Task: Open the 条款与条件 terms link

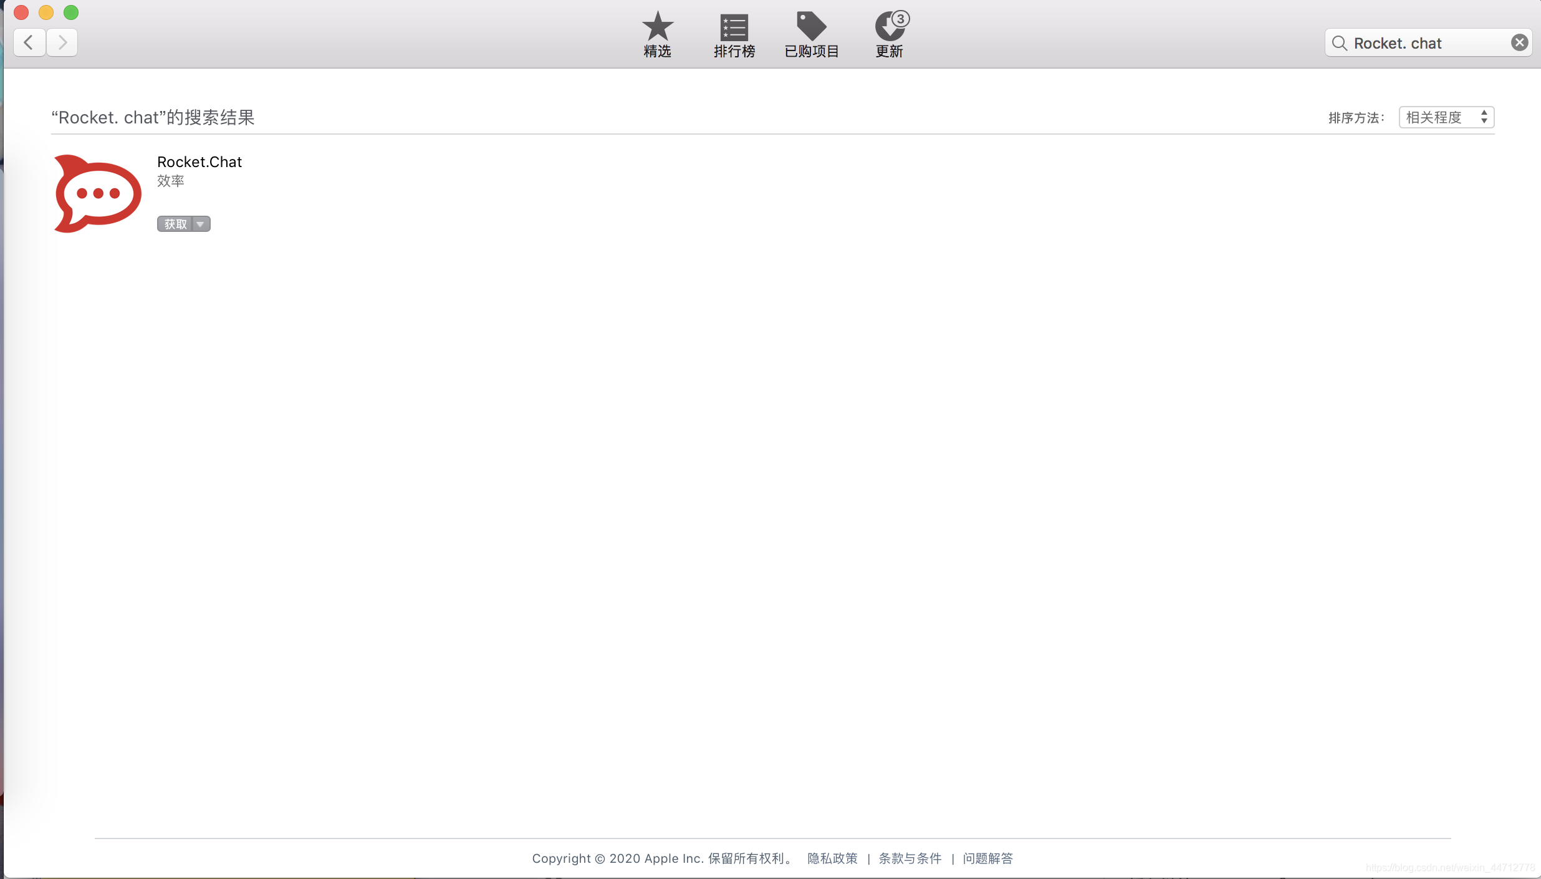Action: 910,858
